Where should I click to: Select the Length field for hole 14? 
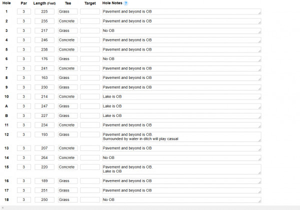[x=44, y=158]
